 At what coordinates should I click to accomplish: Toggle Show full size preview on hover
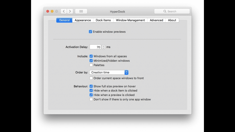(91, 86)
